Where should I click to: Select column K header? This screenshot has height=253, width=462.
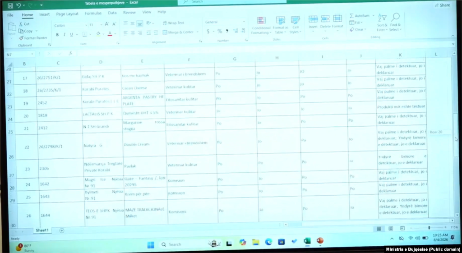(x=400, y=55)
